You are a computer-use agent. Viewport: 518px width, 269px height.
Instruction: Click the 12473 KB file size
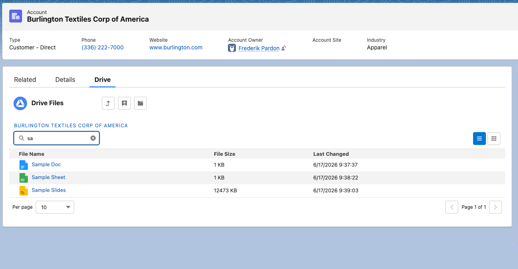[225, 191]
